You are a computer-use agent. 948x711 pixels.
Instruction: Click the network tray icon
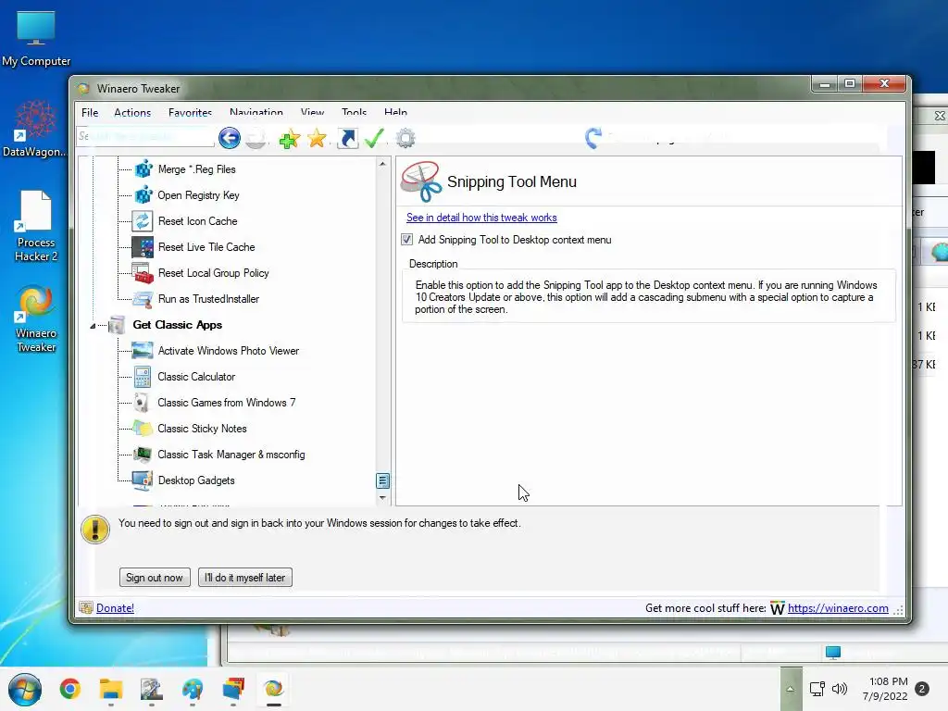click(817, 689)
